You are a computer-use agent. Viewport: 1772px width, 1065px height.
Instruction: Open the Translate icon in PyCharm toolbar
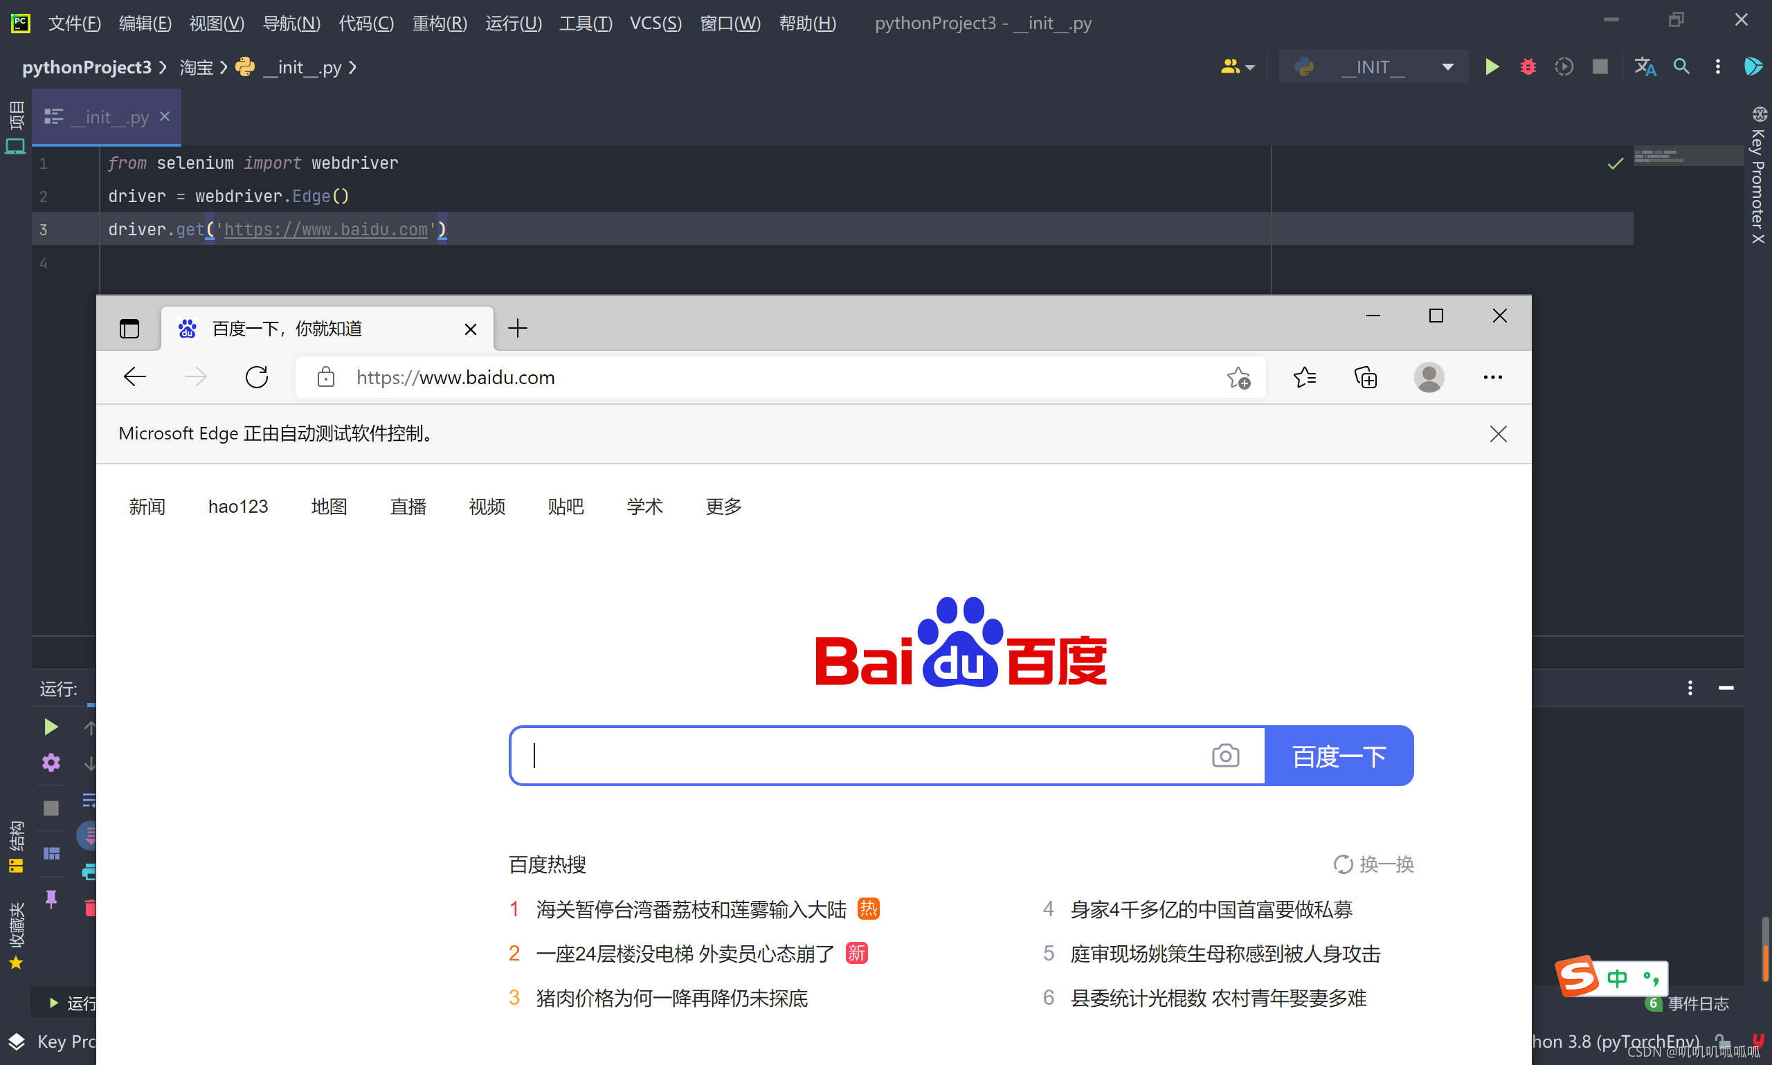pyautogui.click(x=1644, y=66)
